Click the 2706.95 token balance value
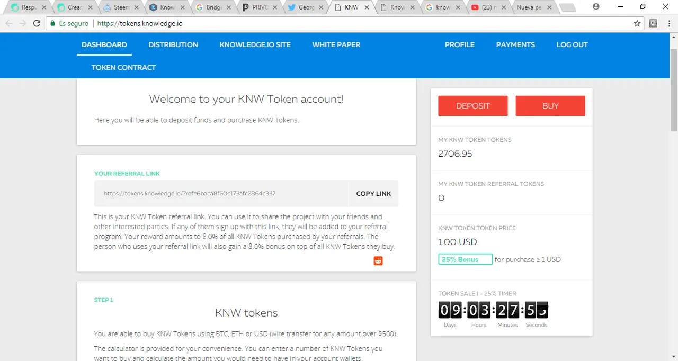678x361 pixels. (x=455, y=154)
